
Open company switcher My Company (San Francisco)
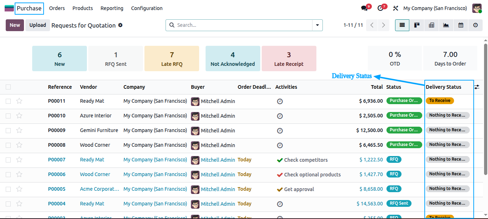[x=435, y=8]
